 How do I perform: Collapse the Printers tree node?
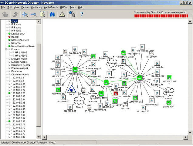pyautogui.click(x=5, y=49)
